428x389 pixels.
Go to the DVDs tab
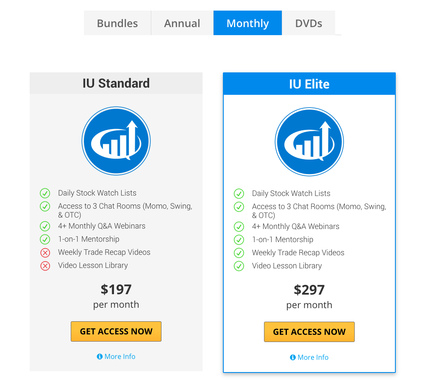click(x=308, y=23)
